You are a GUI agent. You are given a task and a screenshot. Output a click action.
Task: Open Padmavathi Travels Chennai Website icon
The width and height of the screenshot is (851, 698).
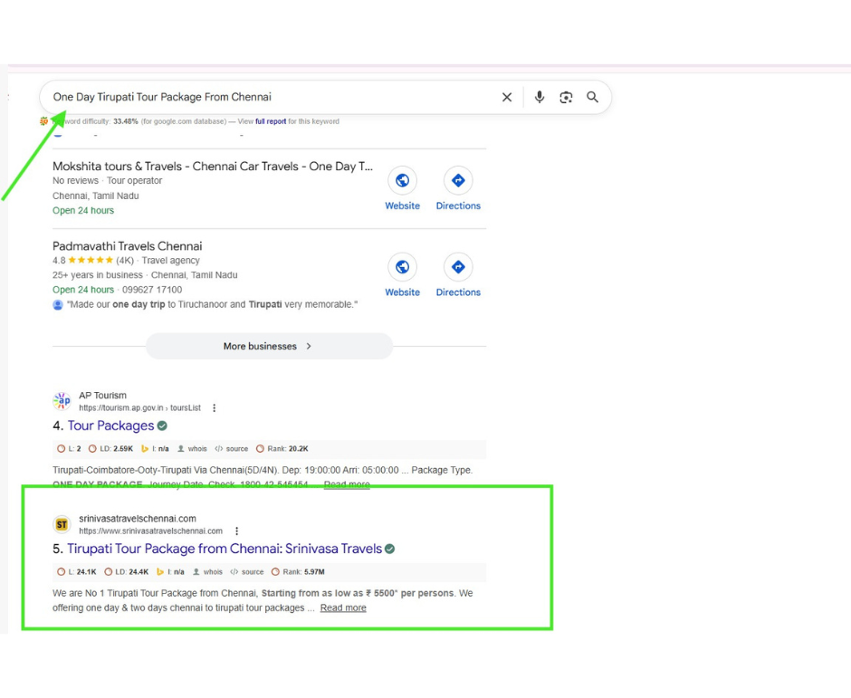(402, 267)
